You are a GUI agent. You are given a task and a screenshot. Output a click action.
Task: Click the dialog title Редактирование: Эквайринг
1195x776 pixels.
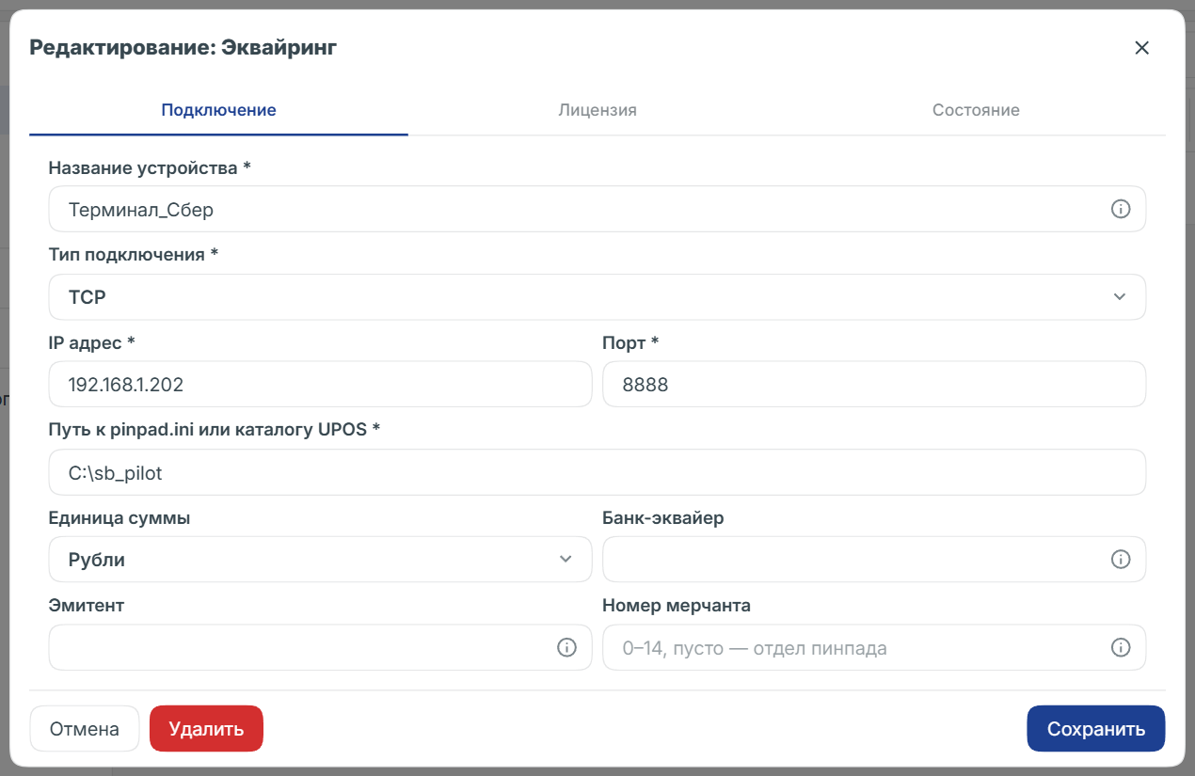[183, 48]
